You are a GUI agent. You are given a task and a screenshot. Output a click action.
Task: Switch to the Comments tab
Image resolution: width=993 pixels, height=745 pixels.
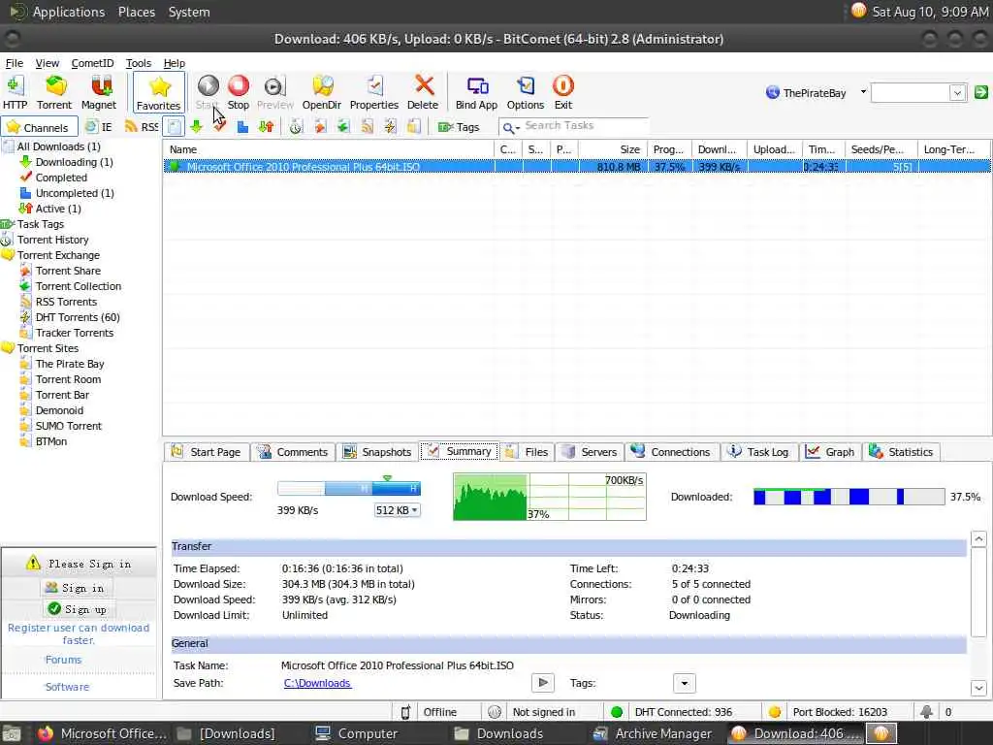293,452
